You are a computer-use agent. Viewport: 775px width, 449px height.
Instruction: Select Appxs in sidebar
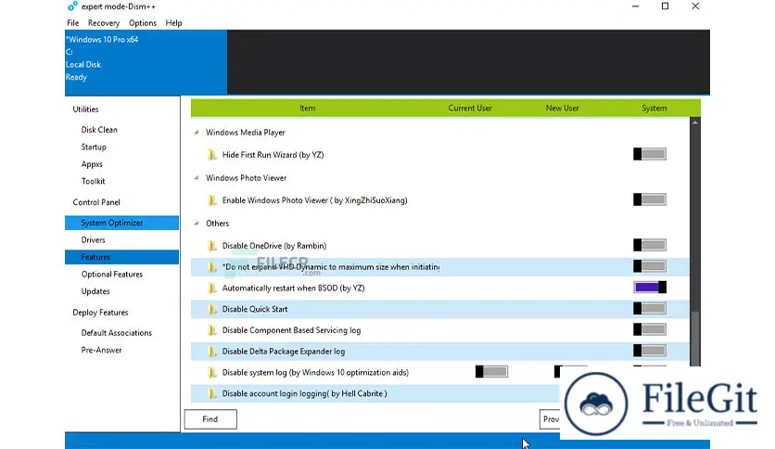(92, 164)
